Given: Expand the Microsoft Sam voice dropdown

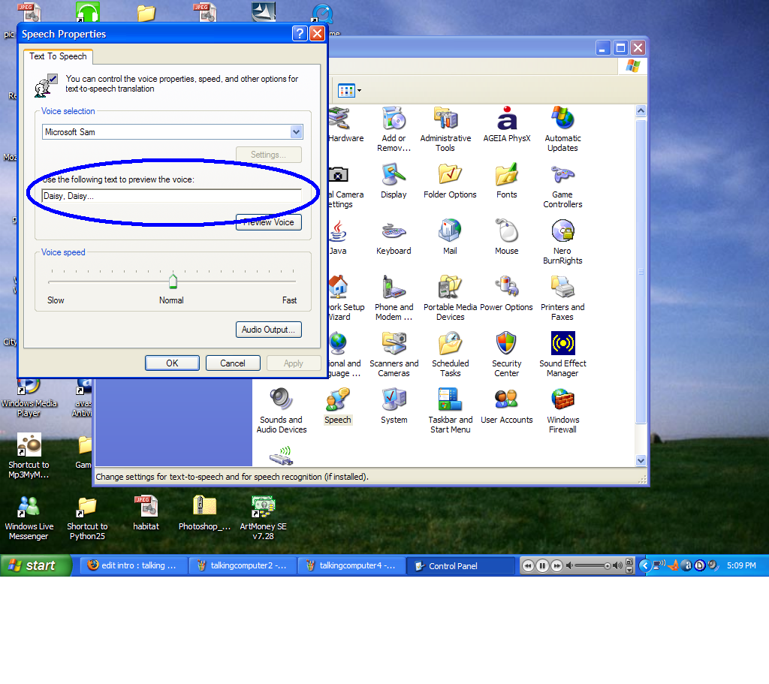Looking at the screenshot, I should (296, 132).
